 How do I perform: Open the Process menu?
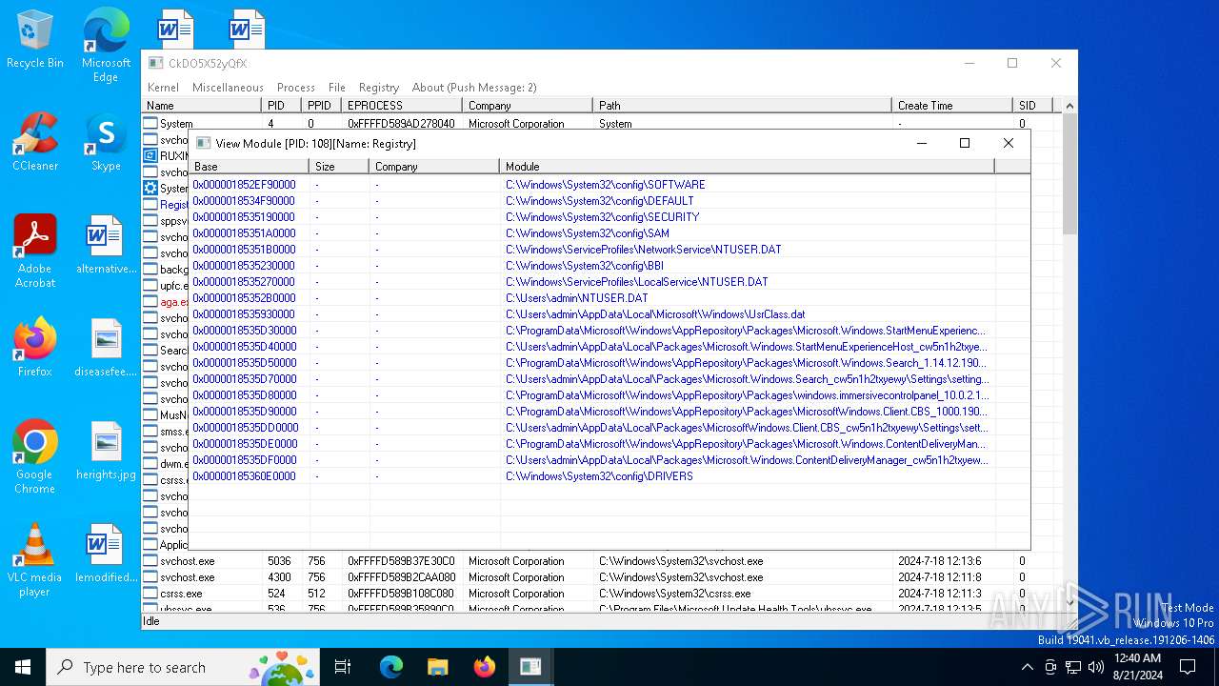coord(296,87)
